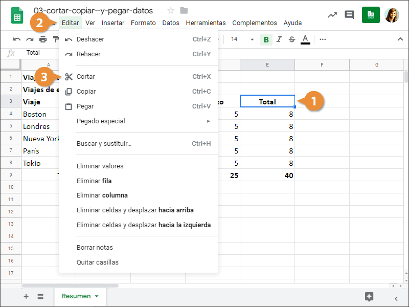
Task: Open the all sheets list icon
Action: [x=40, y=296]
